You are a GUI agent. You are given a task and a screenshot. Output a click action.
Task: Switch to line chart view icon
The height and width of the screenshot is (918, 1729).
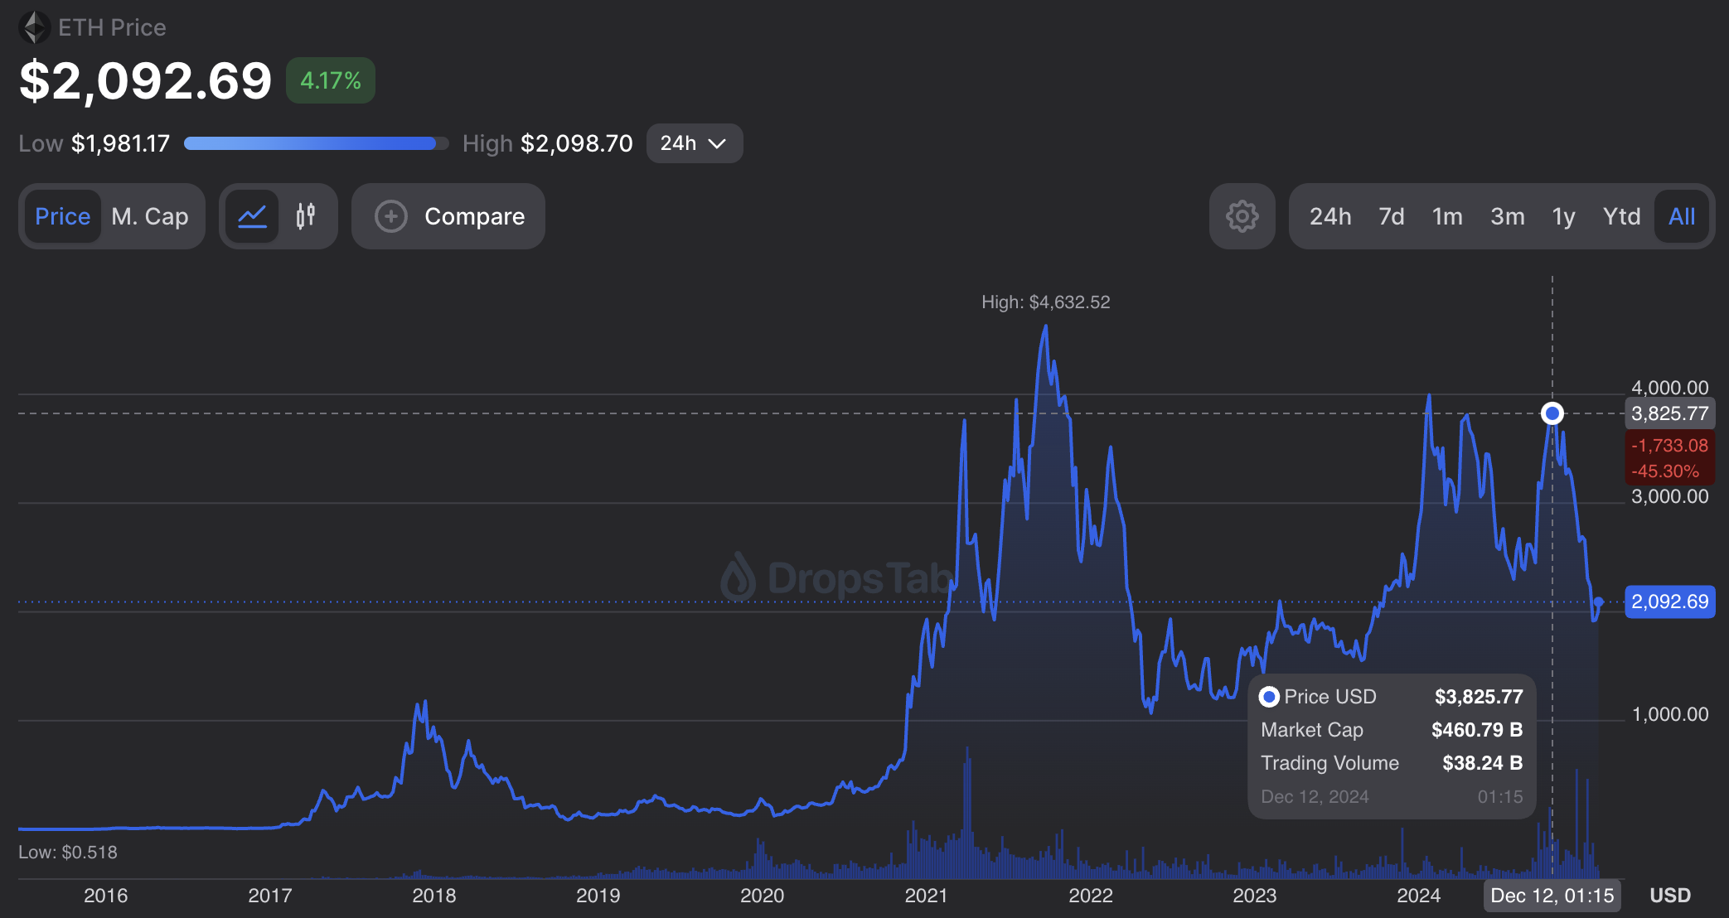click(252, 216)
